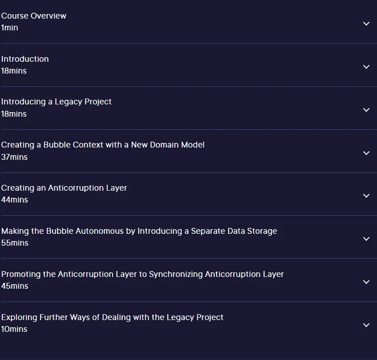Open Making the Bubble Autonomous module title
This screenshot has height=360, width=377.
pyautogui.click(x=139, y=231)
